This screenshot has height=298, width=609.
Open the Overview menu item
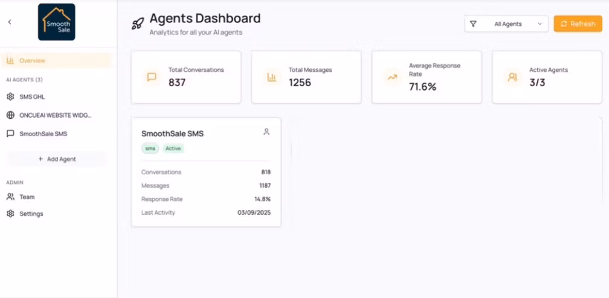pos(57,60)
